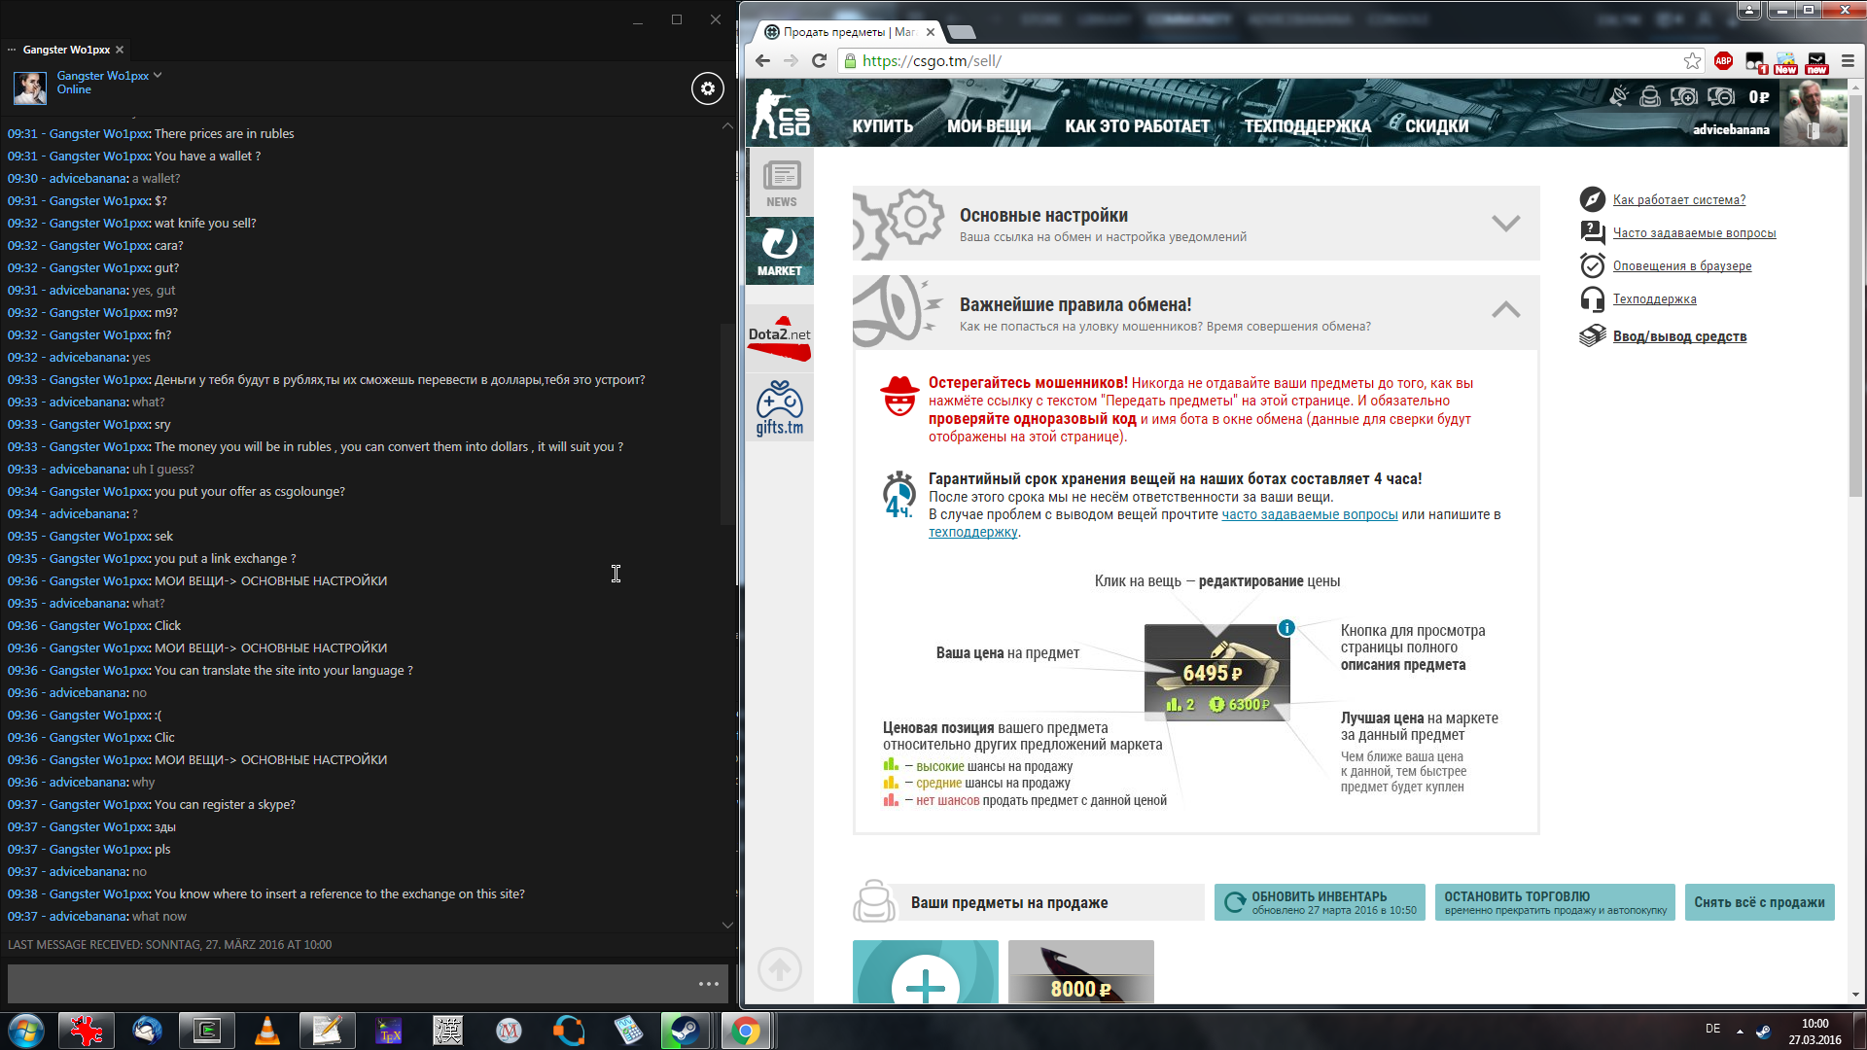This screenshot has width=1867, height=1050.
Task: Collapse the Важнейшие правила обмена section
Action: 1505,310
